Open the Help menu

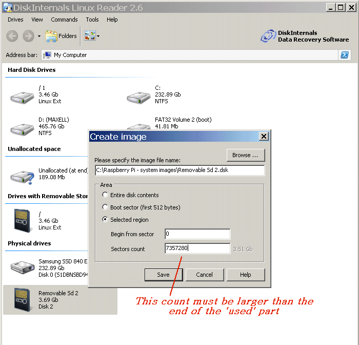[112, 20]
